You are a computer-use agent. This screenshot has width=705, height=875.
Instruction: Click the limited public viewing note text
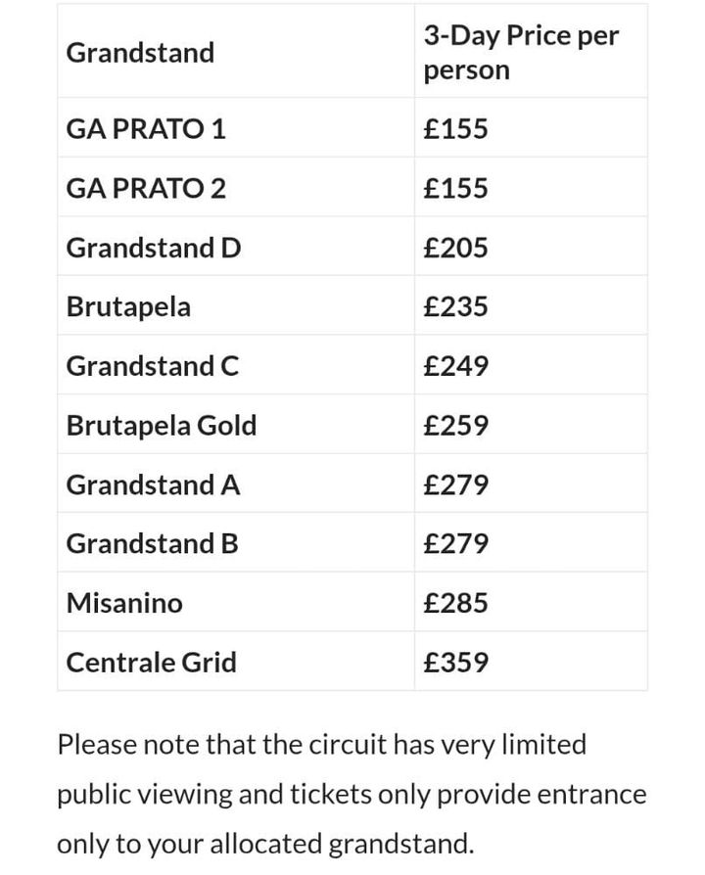pyautogui.click(x=352, y=794)
